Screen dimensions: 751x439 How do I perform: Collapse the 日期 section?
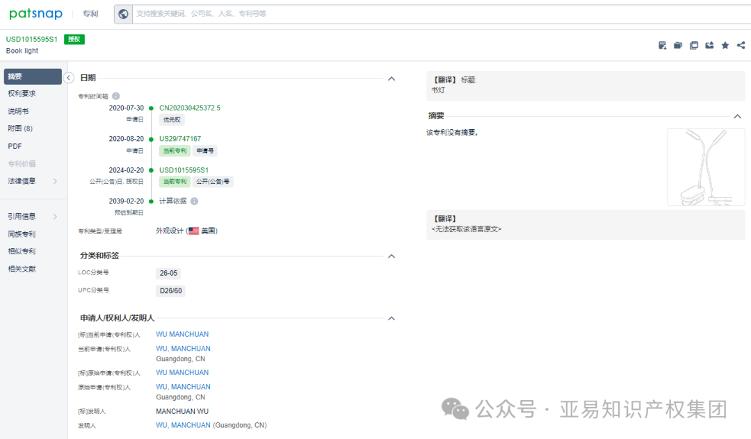391,78
